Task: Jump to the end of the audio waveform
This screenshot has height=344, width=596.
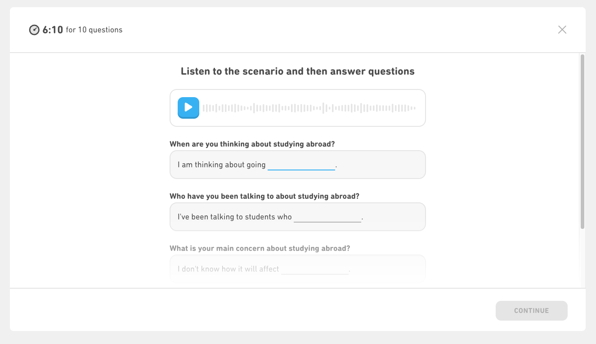Action: [414, 108]
